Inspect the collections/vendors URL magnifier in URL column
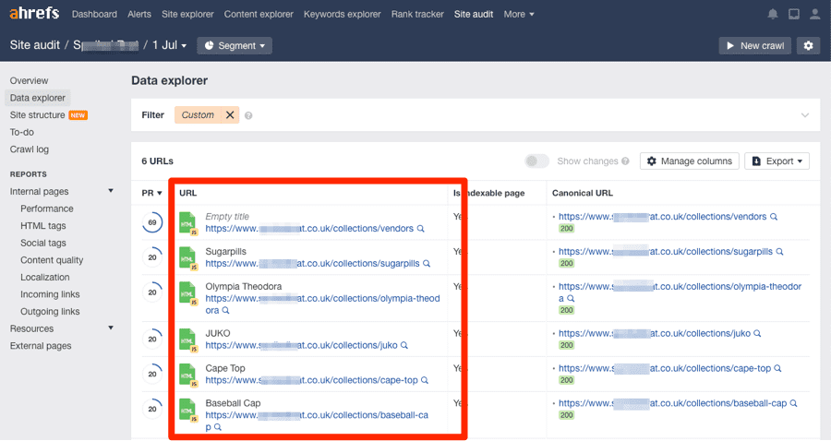This screenshot has width=831, height=441. pyautogui.click(x=421, y=229)
